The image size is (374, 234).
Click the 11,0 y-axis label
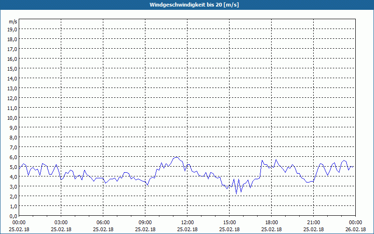(13, 108)
